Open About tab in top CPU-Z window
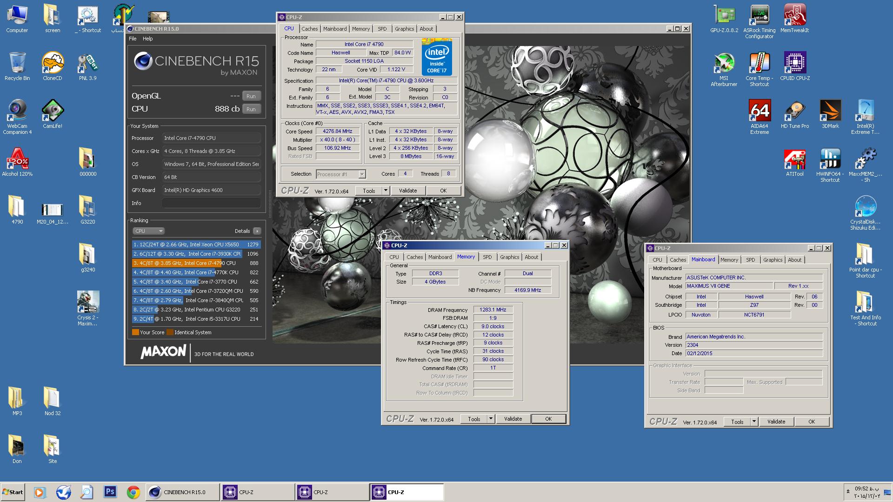Image resolution: width=893 pixels, height=502 pixels. click(426, 29)
